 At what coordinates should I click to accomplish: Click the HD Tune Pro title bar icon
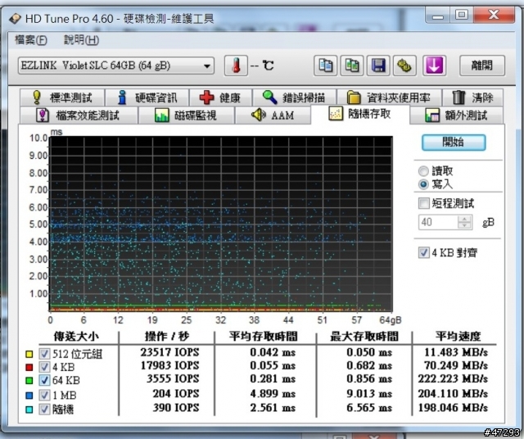point(15,19)
